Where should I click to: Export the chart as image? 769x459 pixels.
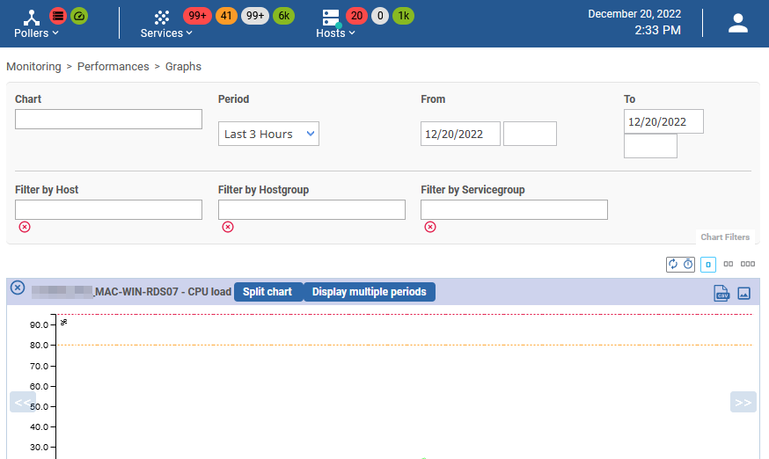click(744, 294)
